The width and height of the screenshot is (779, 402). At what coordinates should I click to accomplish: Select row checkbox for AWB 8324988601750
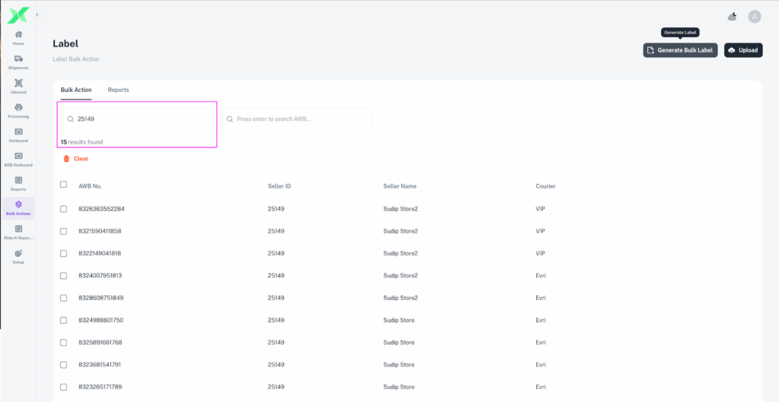point(64,321)
